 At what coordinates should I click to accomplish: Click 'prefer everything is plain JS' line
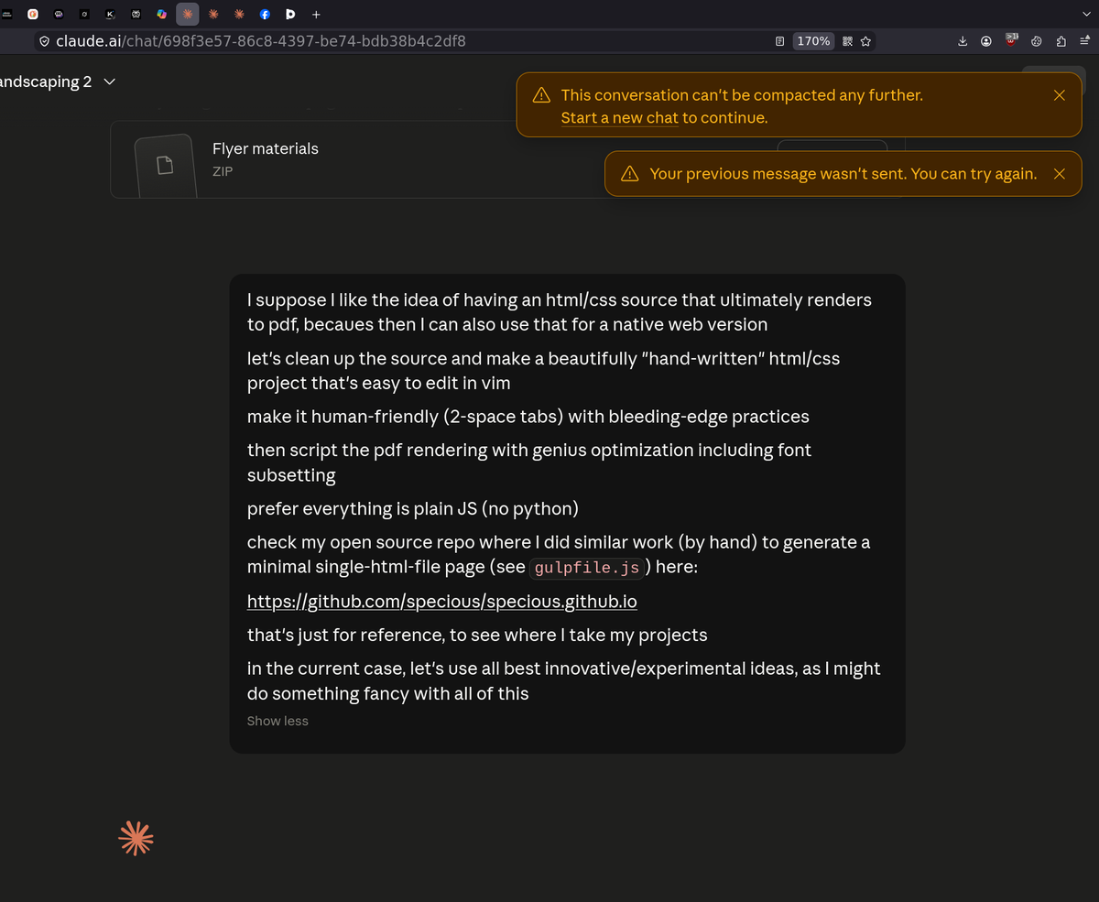413,508
